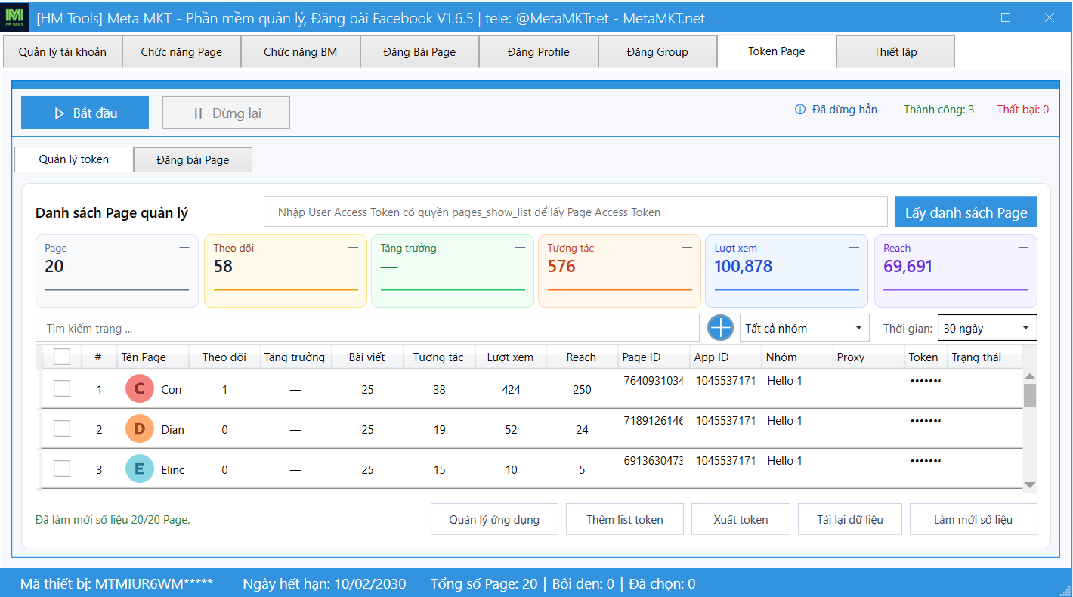Click the Lượt xem value 100,878
The height and width of the screenshot is (597, 1073).
[744, 266]
